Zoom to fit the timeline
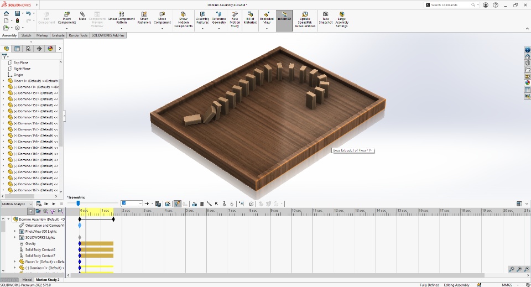 [511, 269]
